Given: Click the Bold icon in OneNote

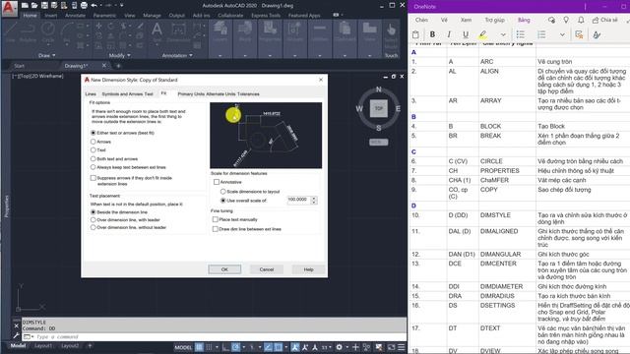Looking at the screenshot, I should click(432, 34).
